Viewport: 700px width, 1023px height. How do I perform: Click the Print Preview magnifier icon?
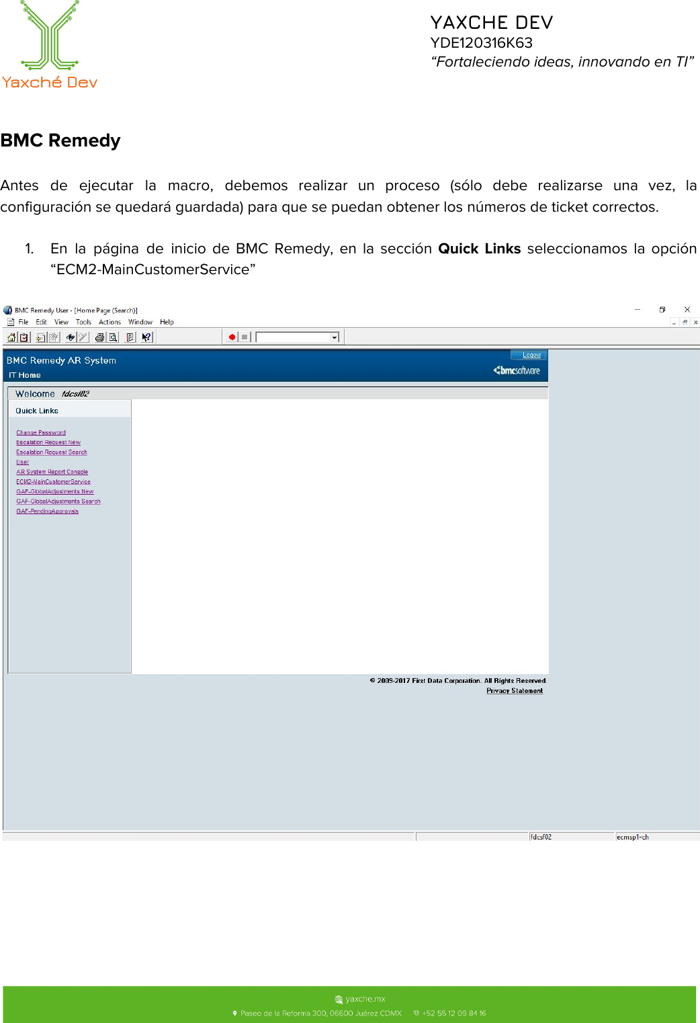[x=114, y=337]
